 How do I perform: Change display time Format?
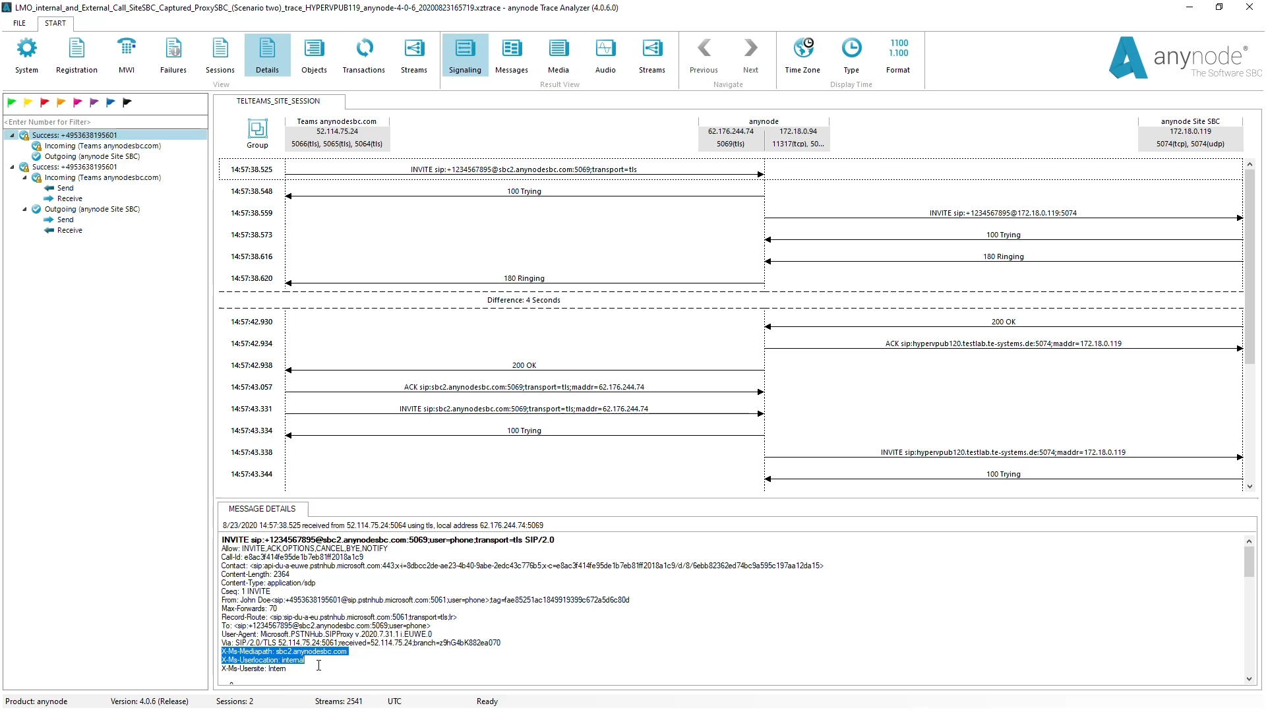click(898, 55)
